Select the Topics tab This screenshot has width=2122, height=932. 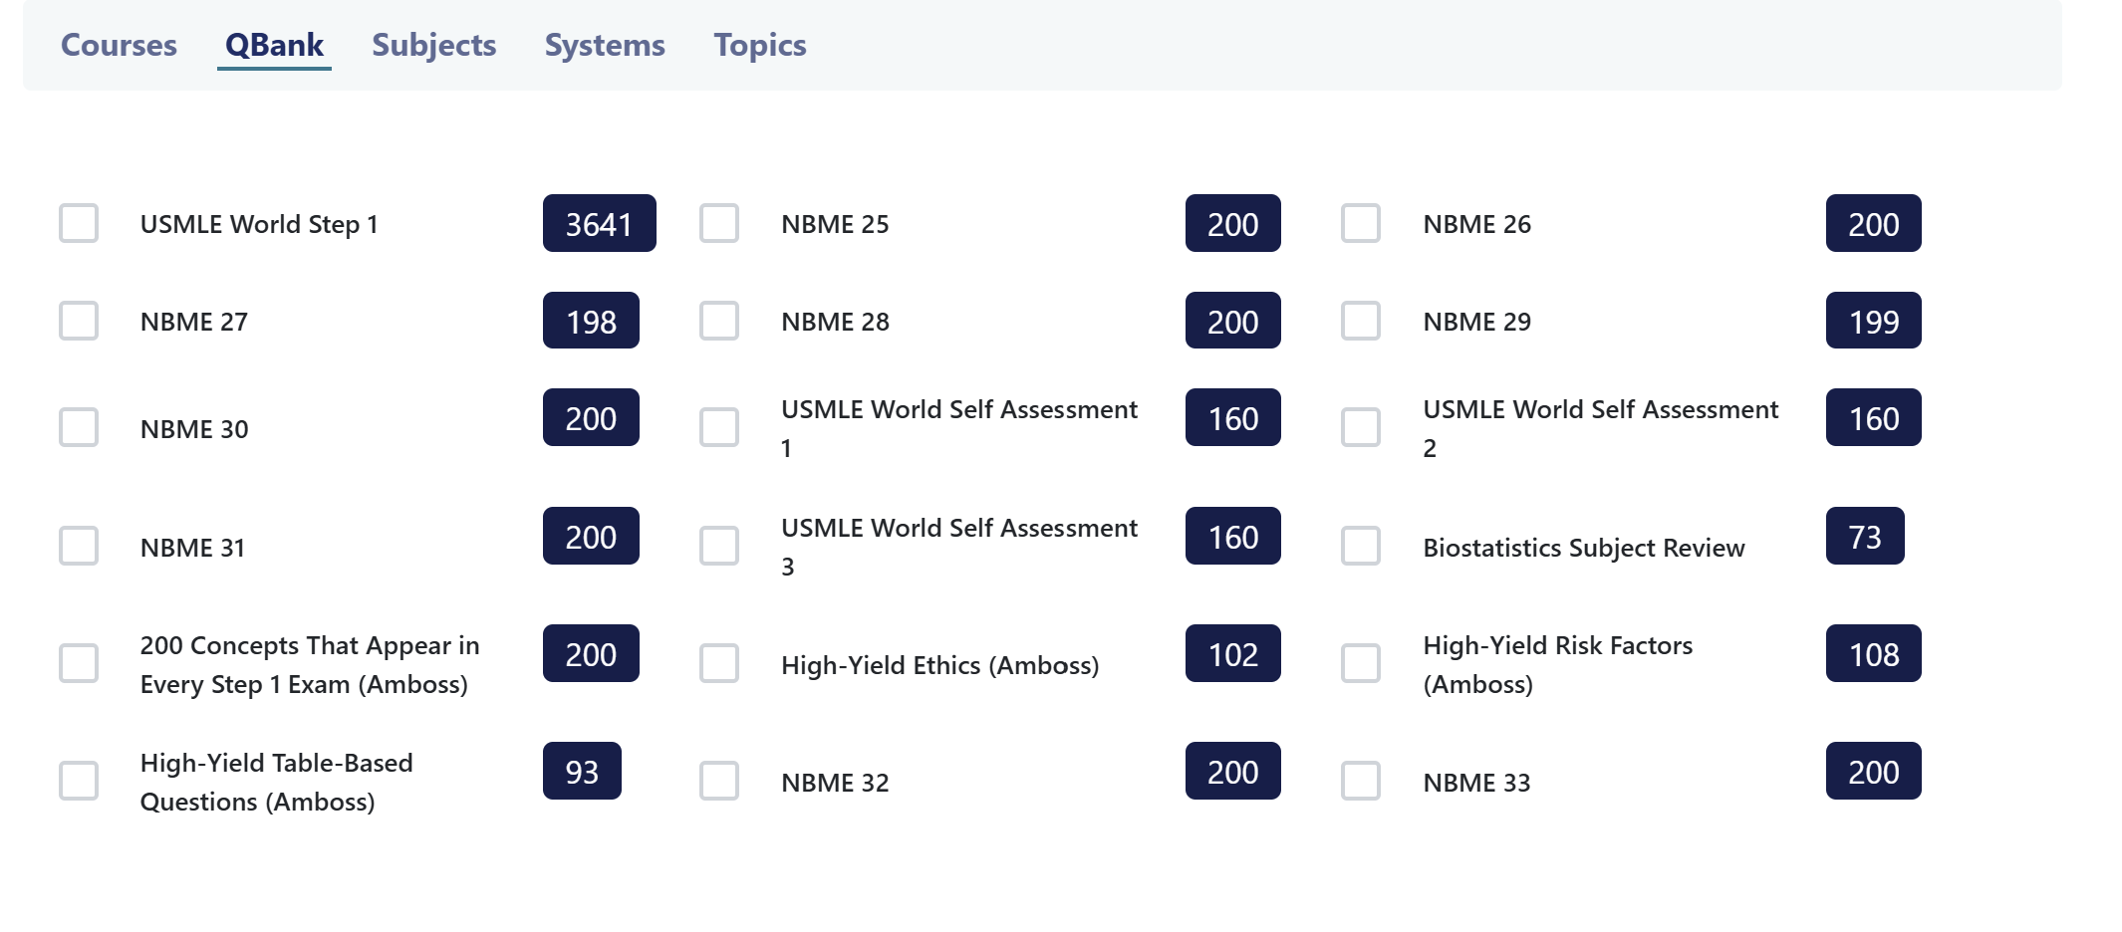(x=759, y=45)
